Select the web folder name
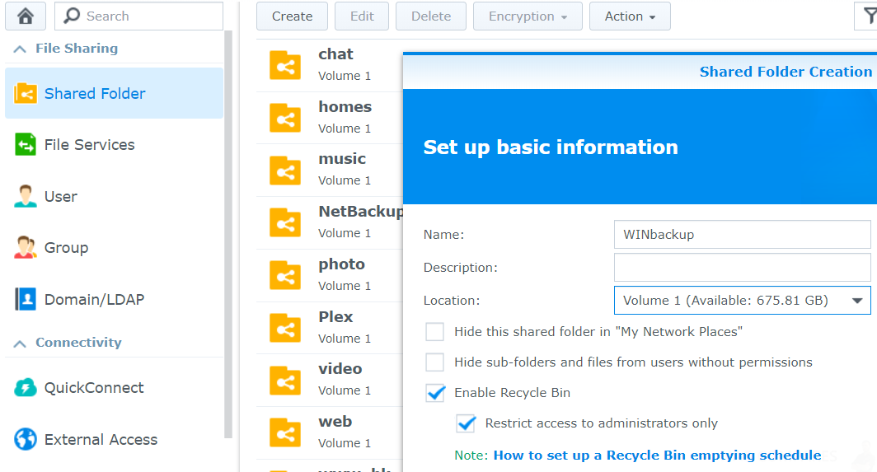The height and width of the screenshot is (472, 877). [335, 422]
